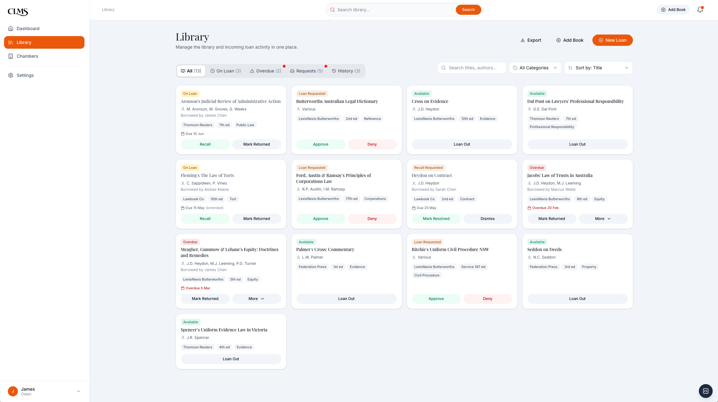
Task: Click the notifications bell icon
Action: [x=700, y=10]
